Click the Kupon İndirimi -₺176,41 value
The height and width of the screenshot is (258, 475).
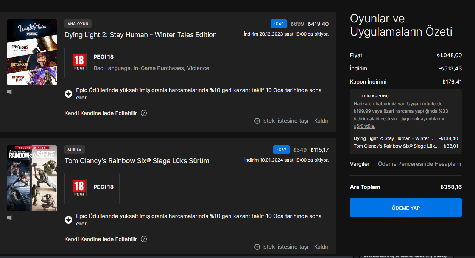pyautogui.click(x=451, y=82)
